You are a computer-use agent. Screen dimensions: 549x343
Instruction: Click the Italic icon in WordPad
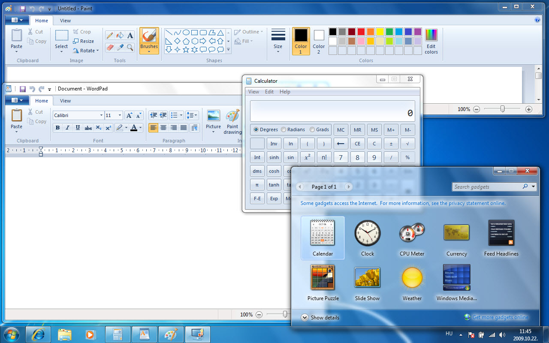click(67, 127)
